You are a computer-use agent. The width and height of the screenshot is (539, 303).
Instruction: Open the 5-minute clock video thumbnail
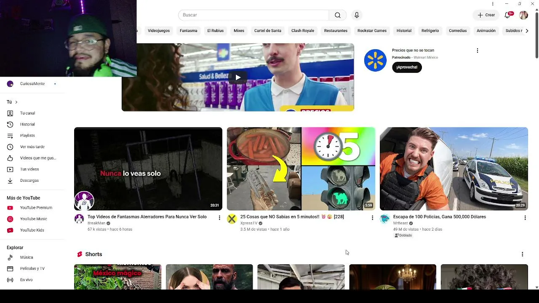[301, 169]
